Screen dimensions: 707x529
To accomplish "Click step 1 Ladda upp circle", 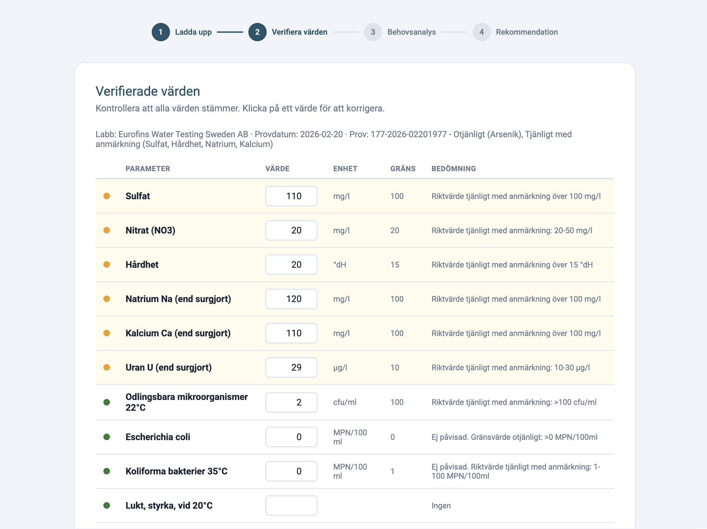I will [x=161, y=32].
